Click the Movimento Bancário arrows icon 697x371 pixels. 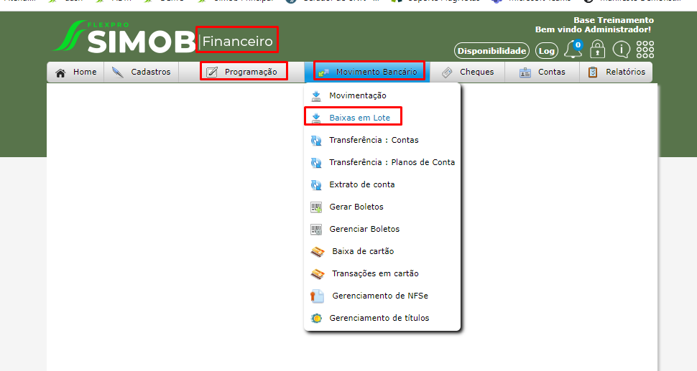pos(323,72)
